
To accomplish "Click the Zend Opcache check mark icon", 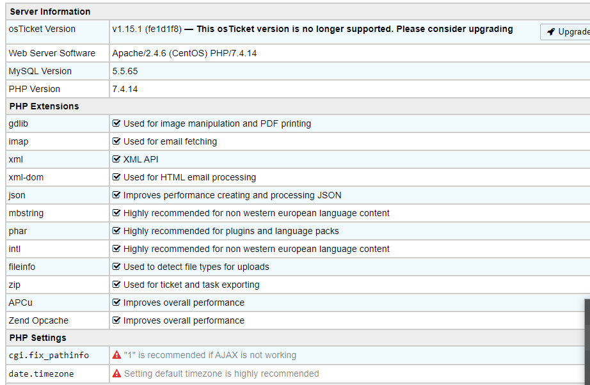I will pos(116,320).
